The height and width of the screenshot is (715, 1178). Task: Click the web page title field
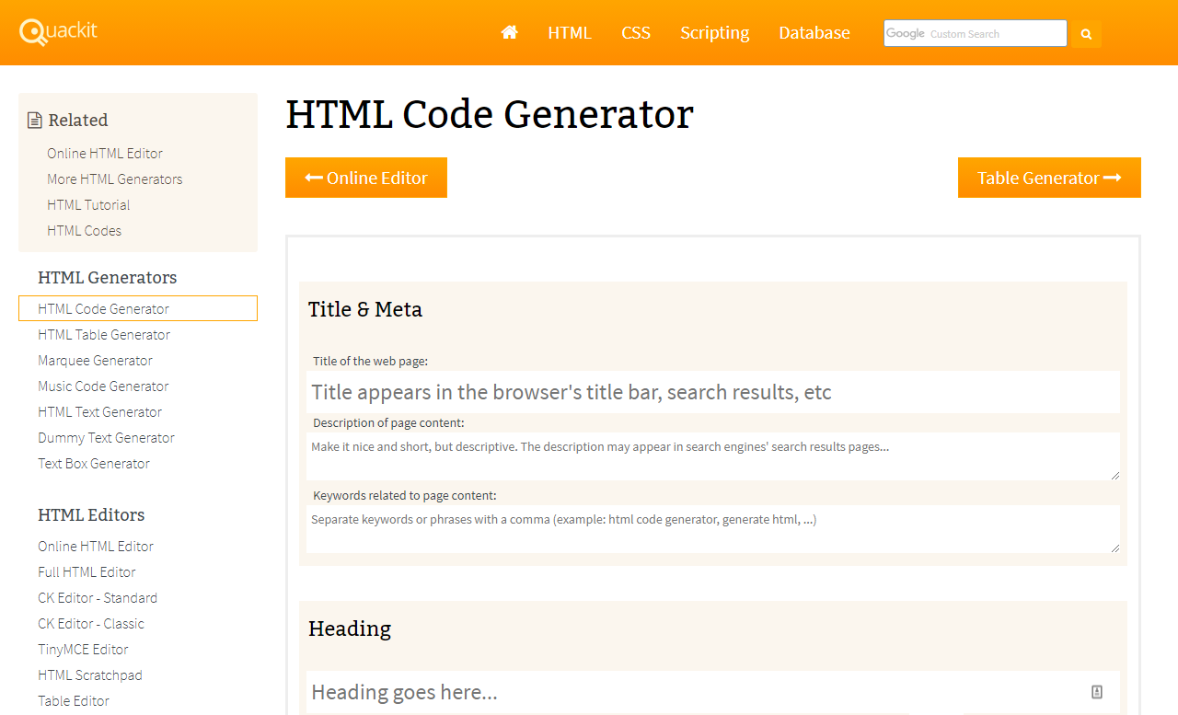point(713,392)
